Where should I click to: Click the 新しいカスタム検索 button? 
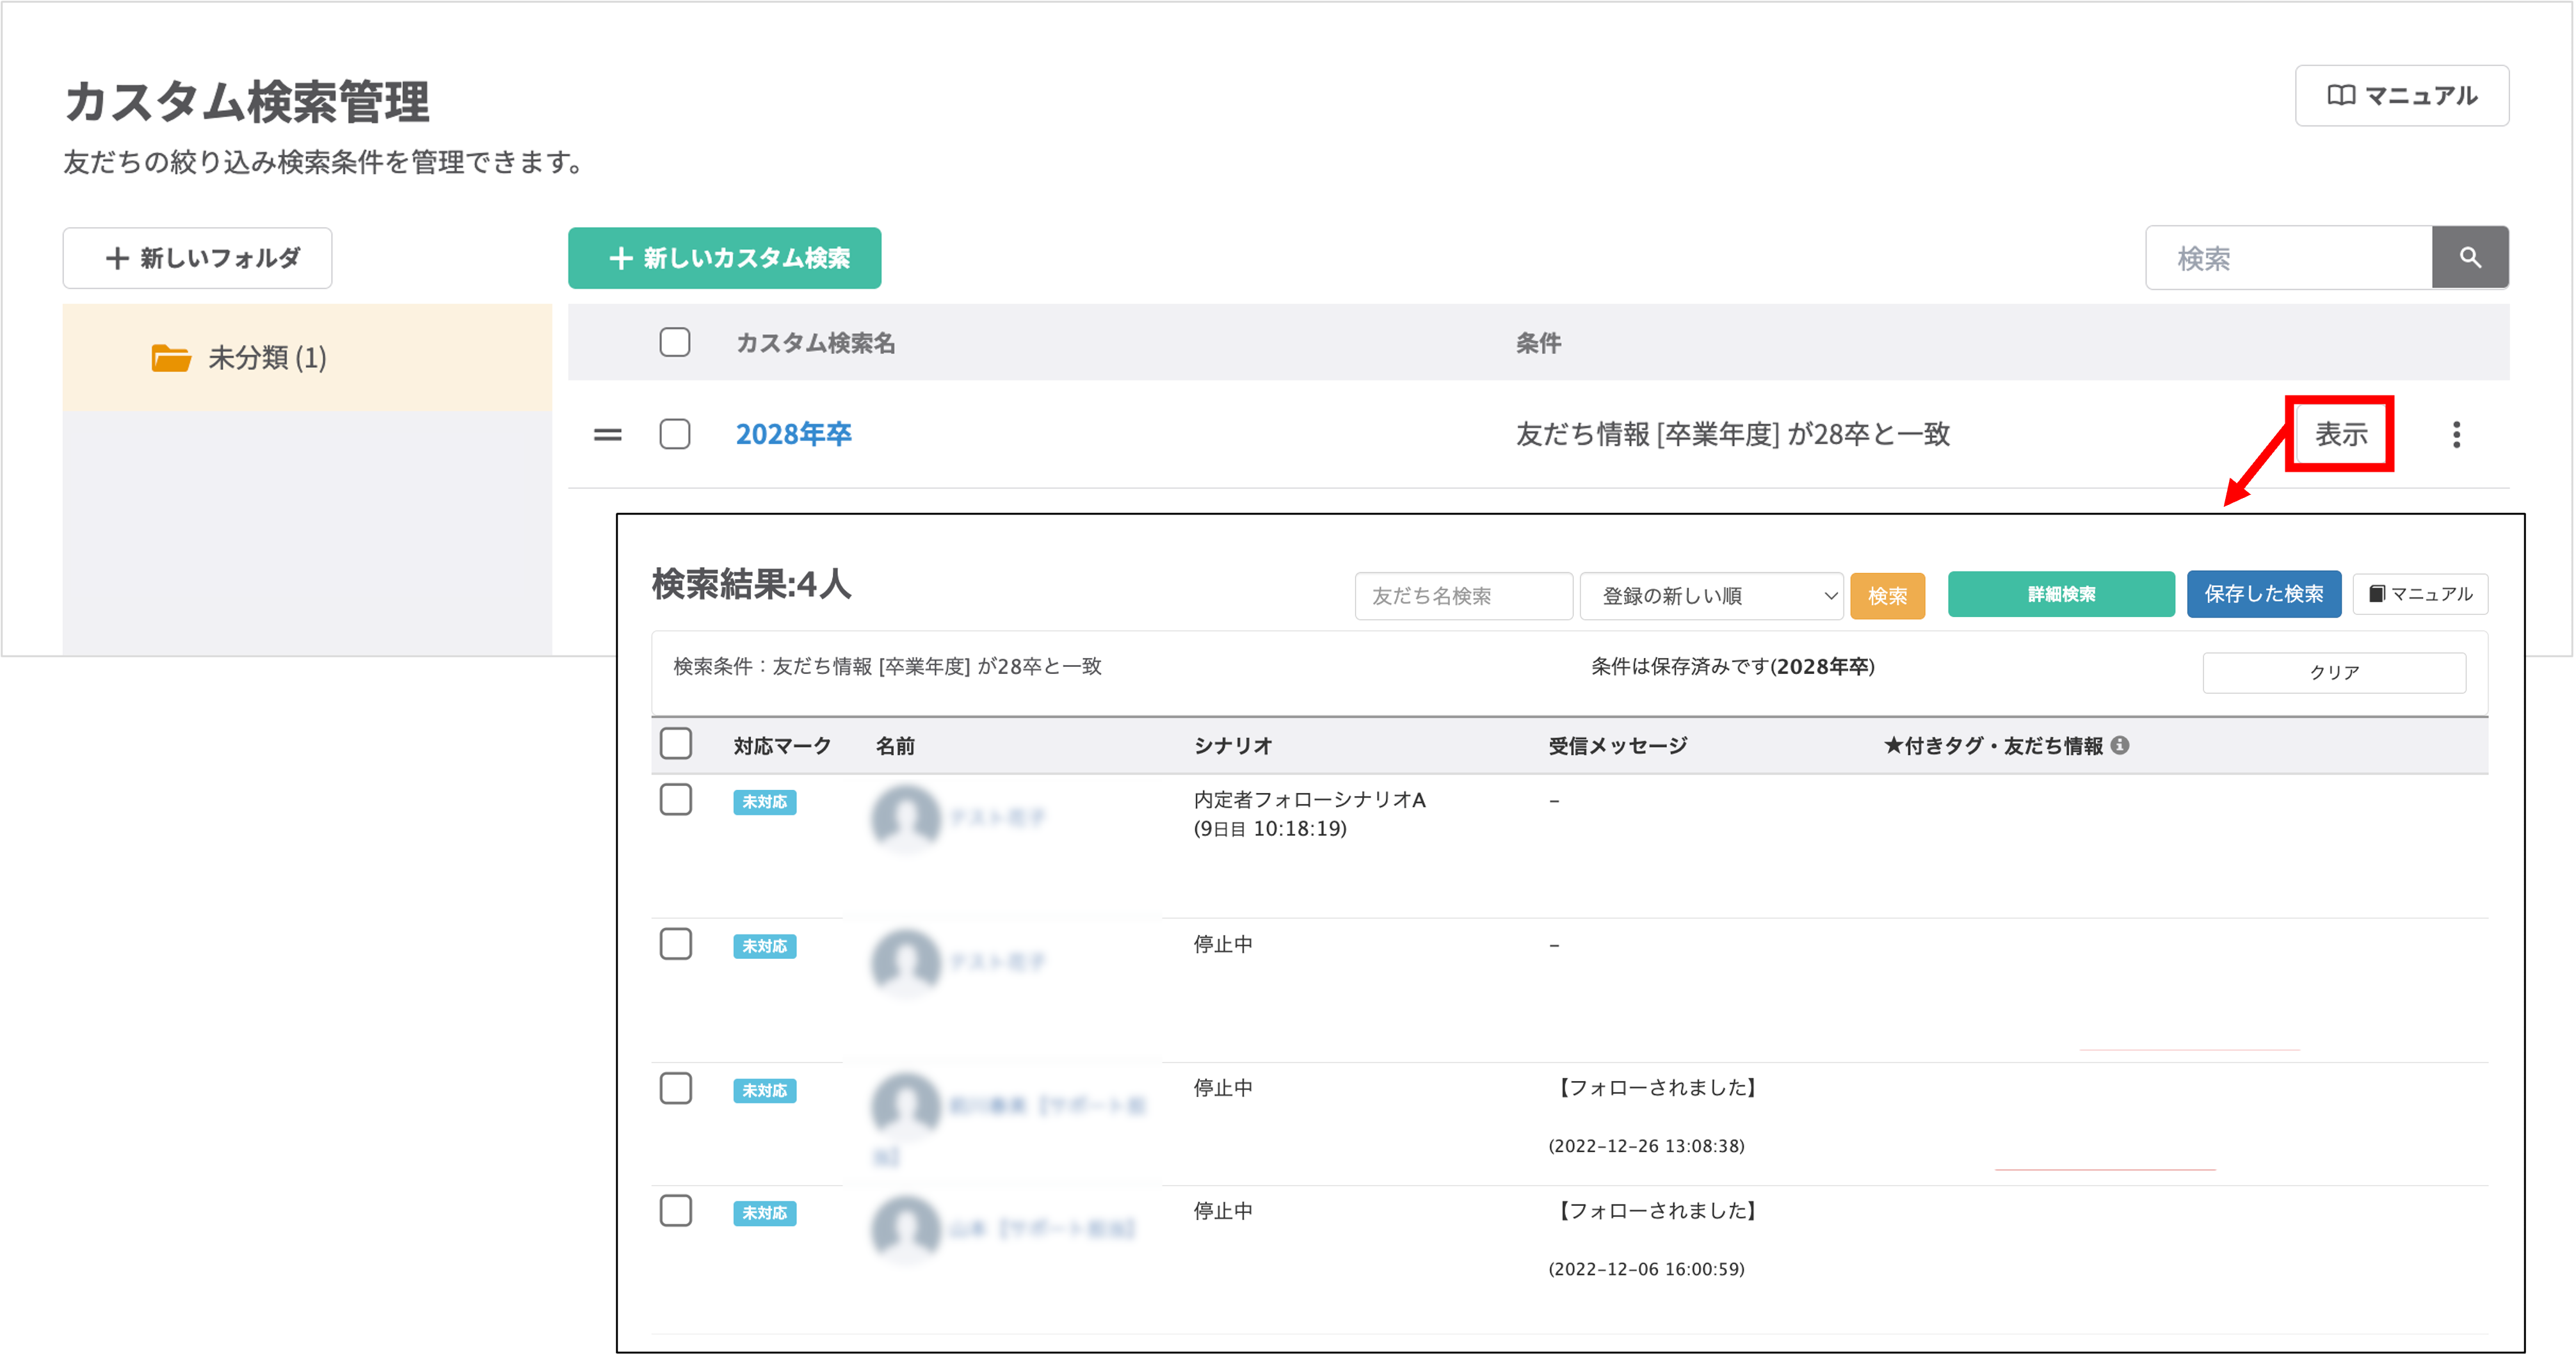[x=725, y=258]
